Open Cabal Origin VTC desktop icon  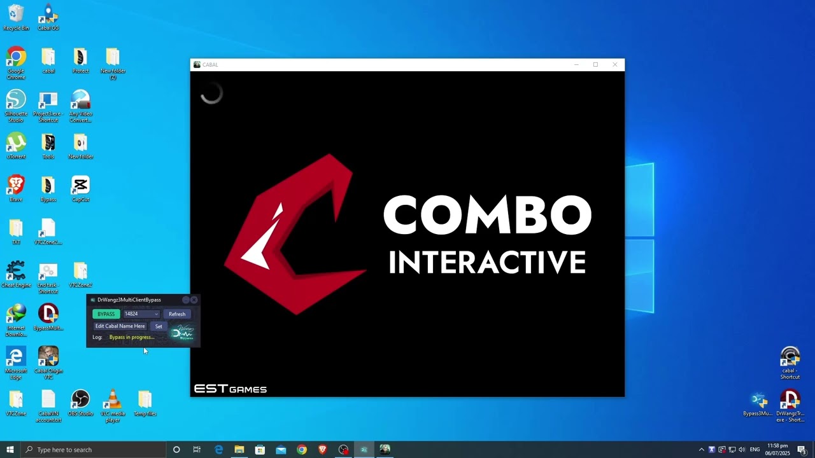click(48, 363)
